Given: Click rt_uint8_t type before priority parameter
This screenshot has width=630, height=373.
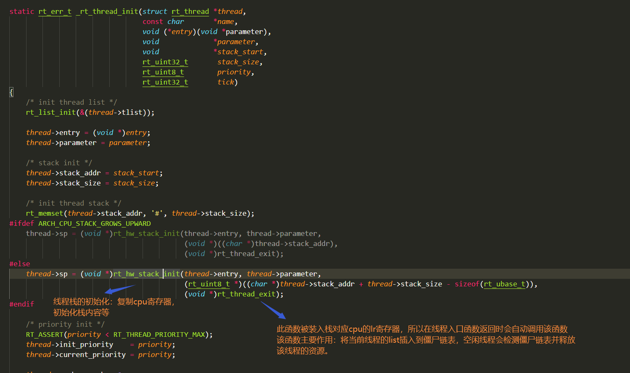Looking at the screenshot, I should click(163, 72).
